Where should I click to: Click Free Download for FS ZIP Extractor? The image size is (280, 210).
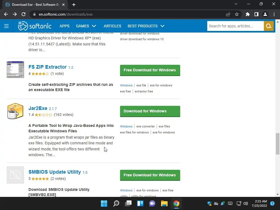[150, 70]
